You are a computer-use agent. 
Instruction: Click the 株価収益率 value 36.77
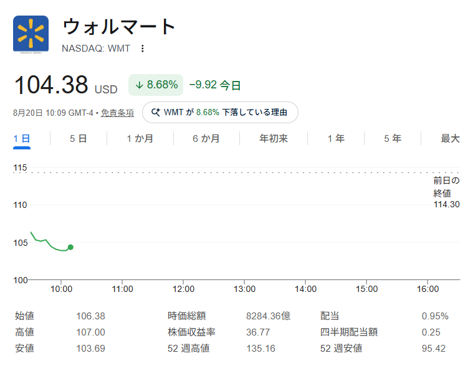[258, 332]
